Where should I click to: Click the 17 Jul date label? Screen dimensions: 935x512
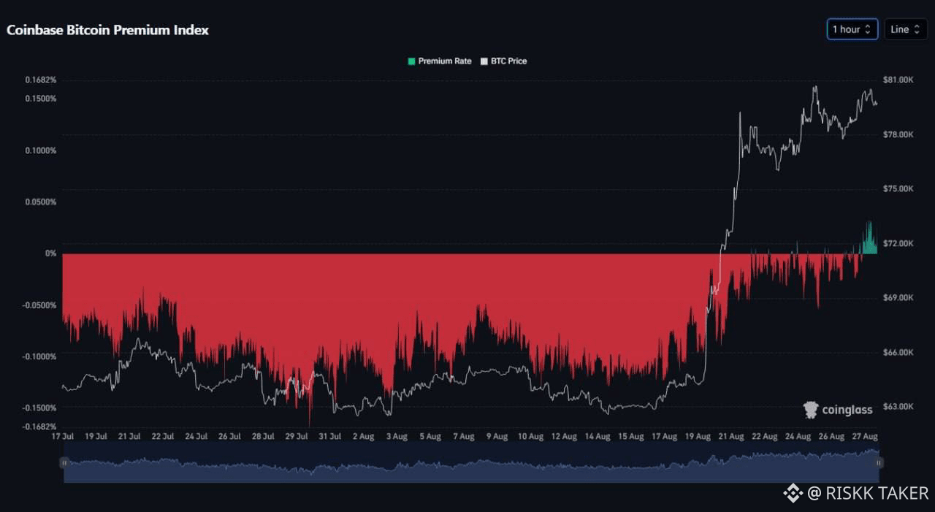pos(63,437)
